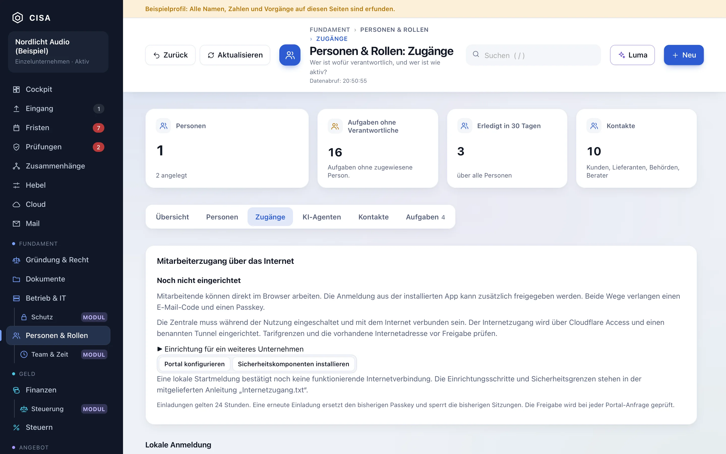Switch to the Übersicht tab
The height and width of the screenshot is (454, 726).
click(x=172, y=217)
